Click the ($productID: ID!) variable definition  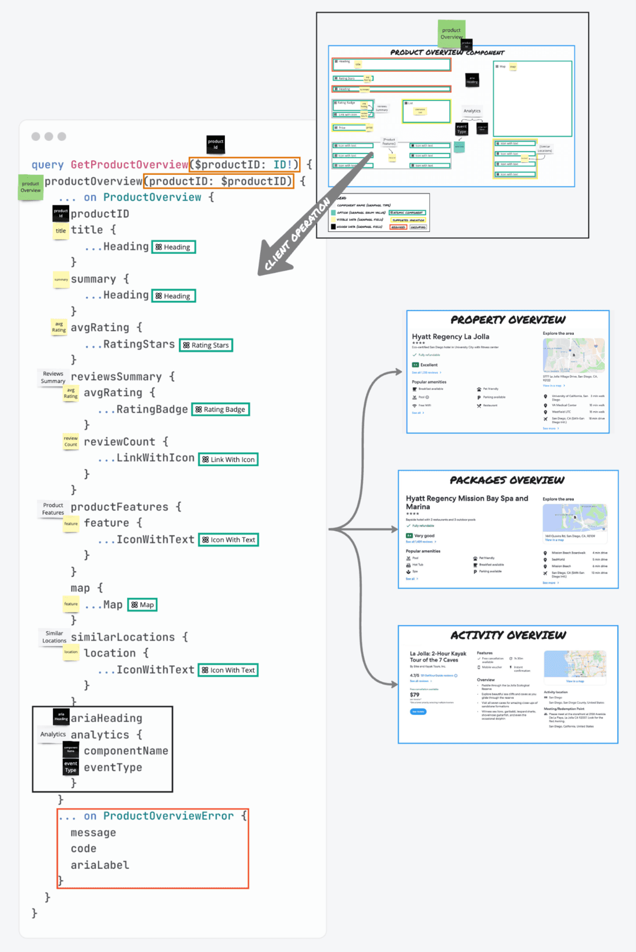pos(245,164)
